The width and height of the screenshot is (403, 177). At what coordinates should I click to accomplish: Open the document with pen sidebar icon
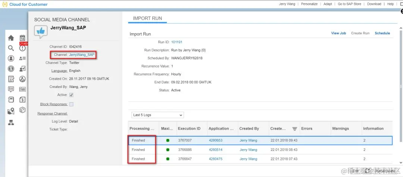click(x=11, y=79)
